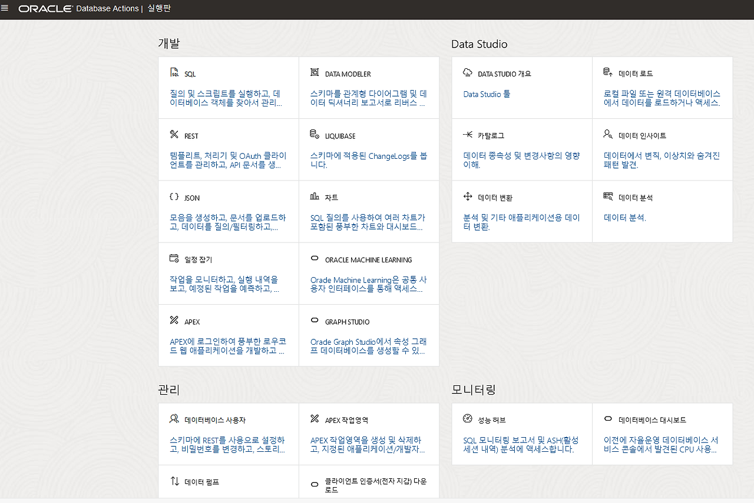Click the 데이터 인사이트 icon
Viewport: 754px width, 503px height.
tap(608, 134)
